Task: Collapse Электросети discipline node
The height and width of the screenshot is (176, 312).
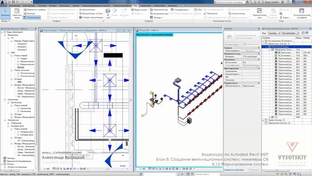Action: click(5, 120)
